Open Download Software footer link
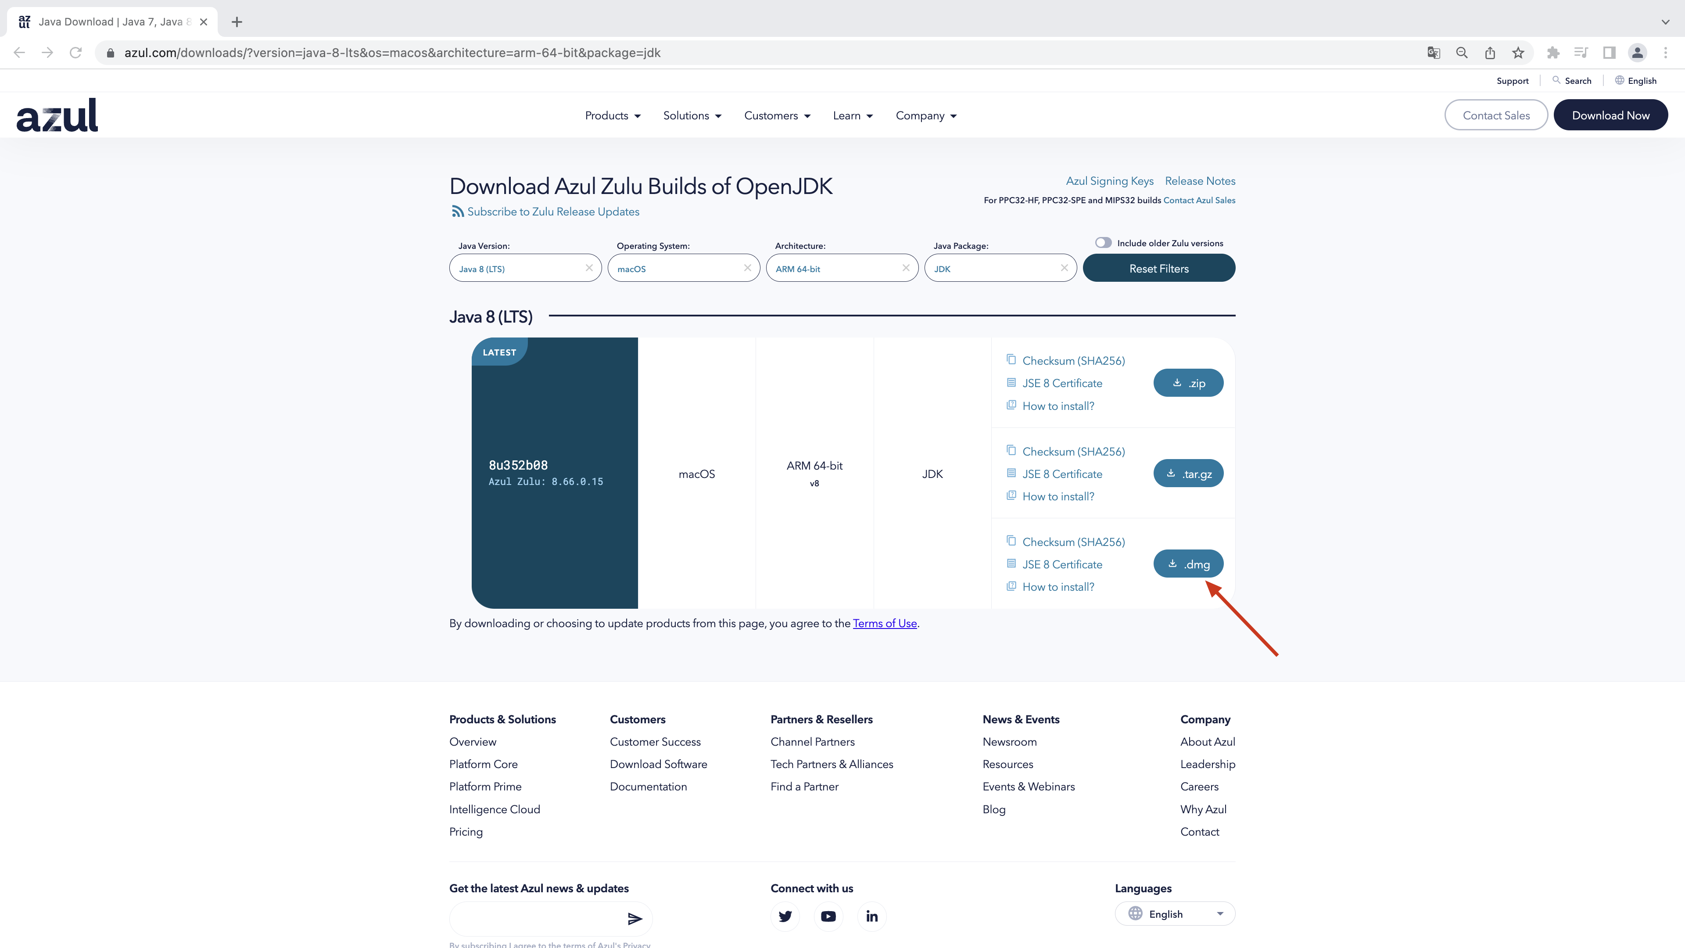This screenshot has height=948, width=1685. [658, 764]
